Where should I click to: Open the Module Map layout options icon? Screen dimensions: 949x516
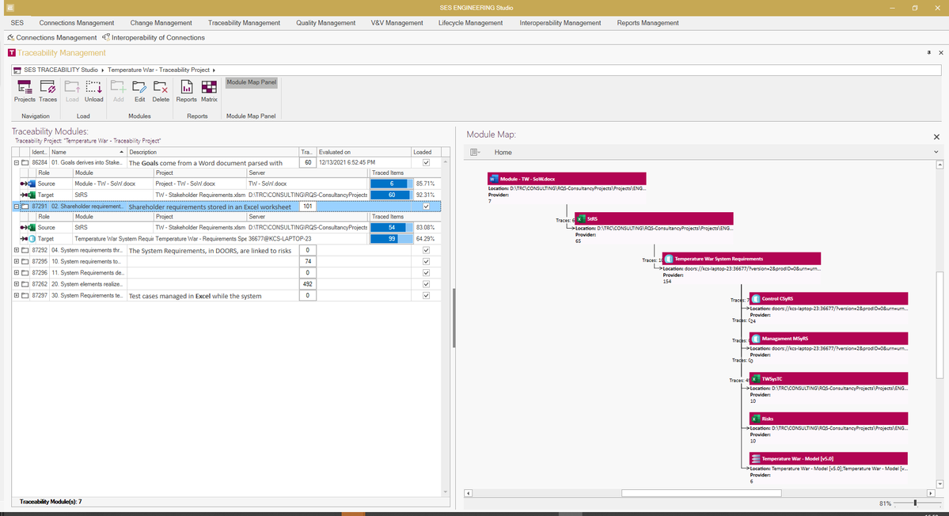475,153
